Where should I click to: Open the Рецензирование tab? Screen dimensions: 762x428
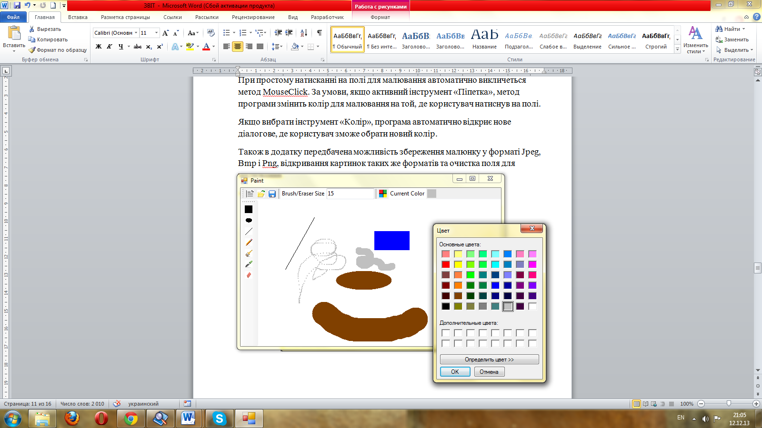tap(253, 17)
